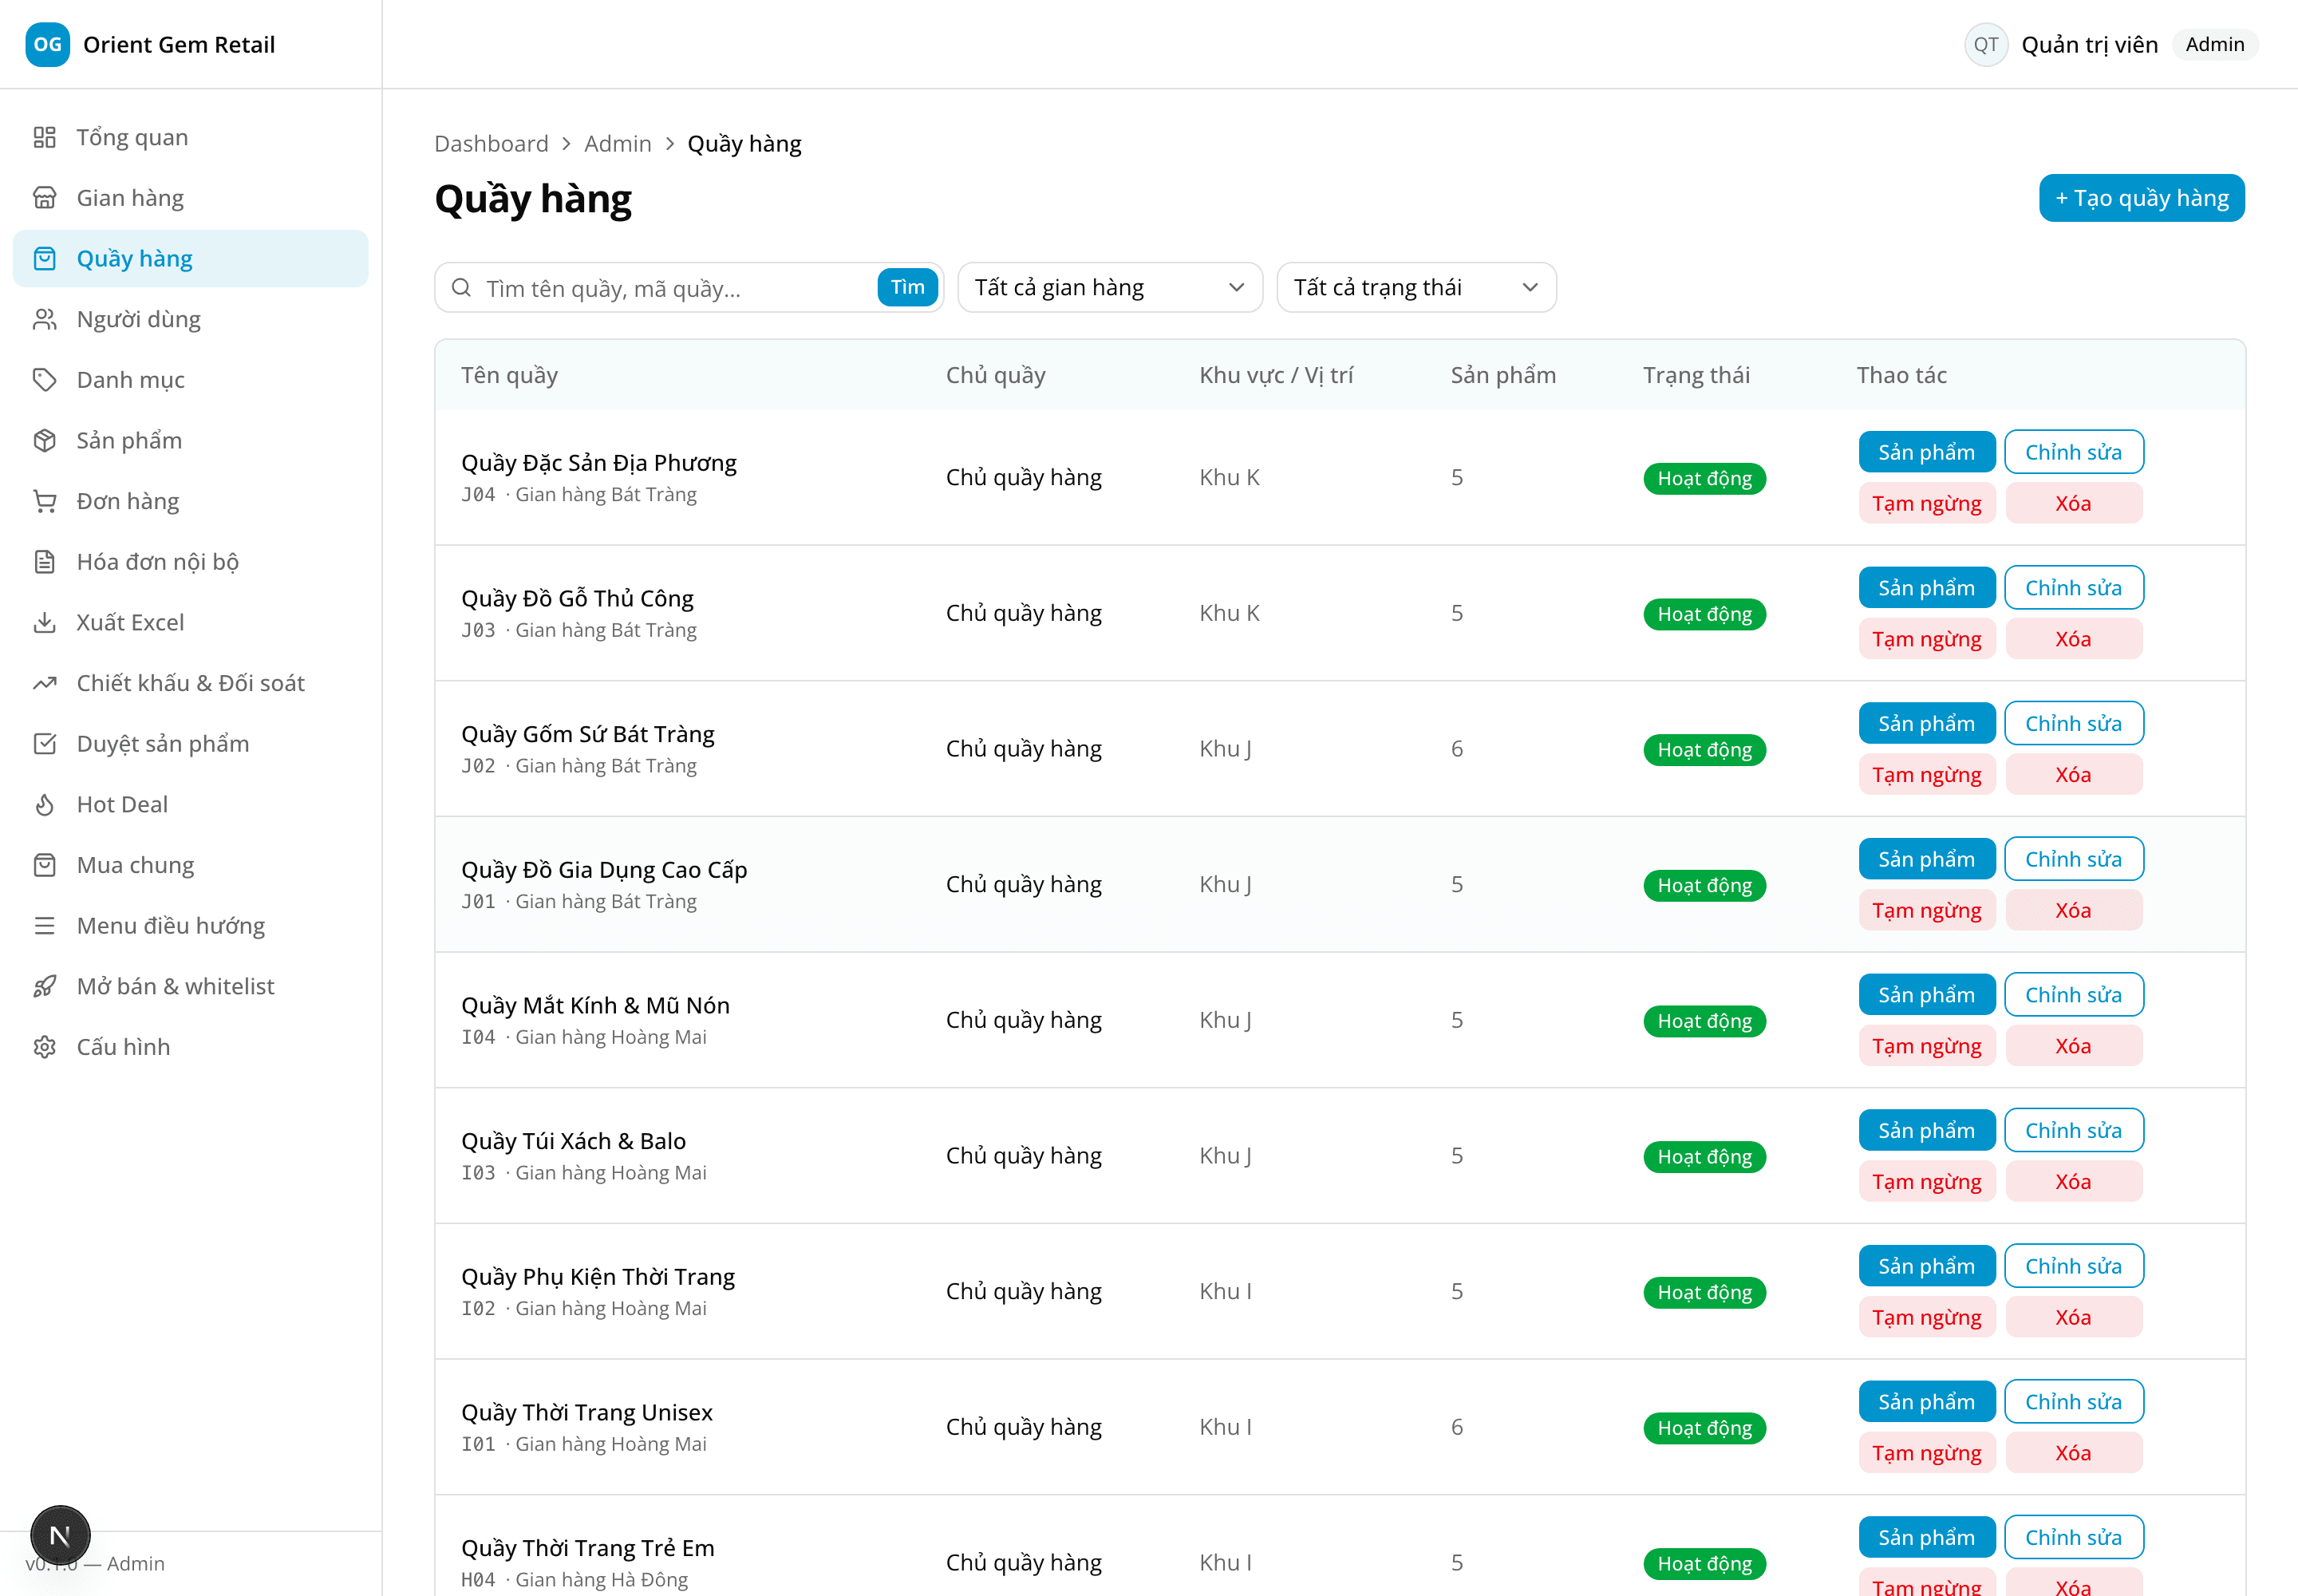The image size is (2298, 1596).
Task: Open the Tất cả gian hàng dropdown
Action: 1110,288
